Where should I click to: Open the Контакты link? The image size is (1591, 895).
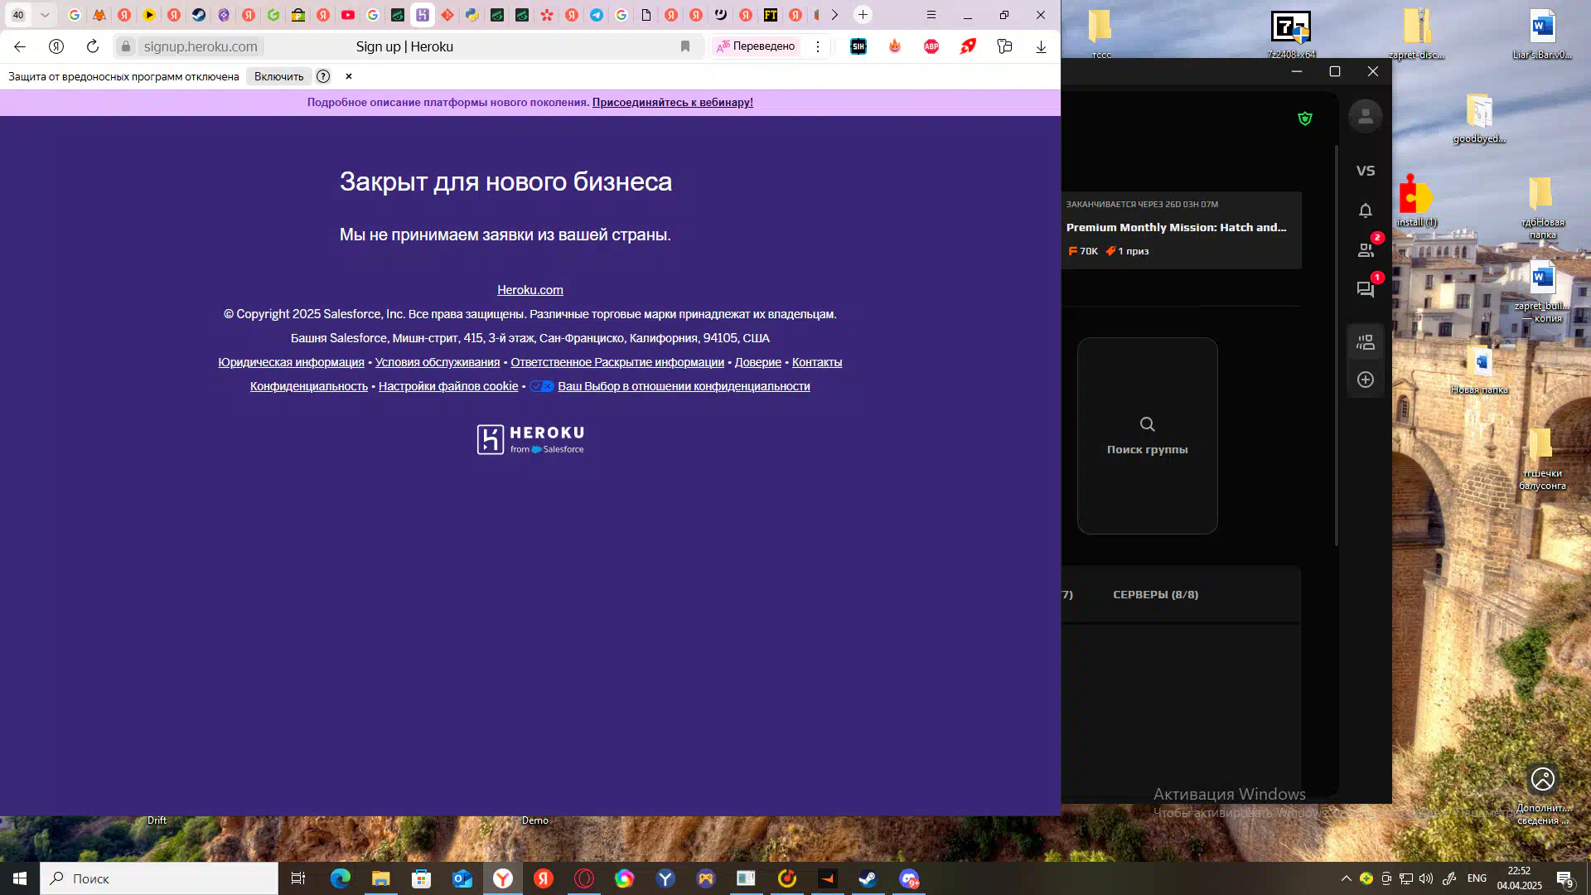pos(816,362)
